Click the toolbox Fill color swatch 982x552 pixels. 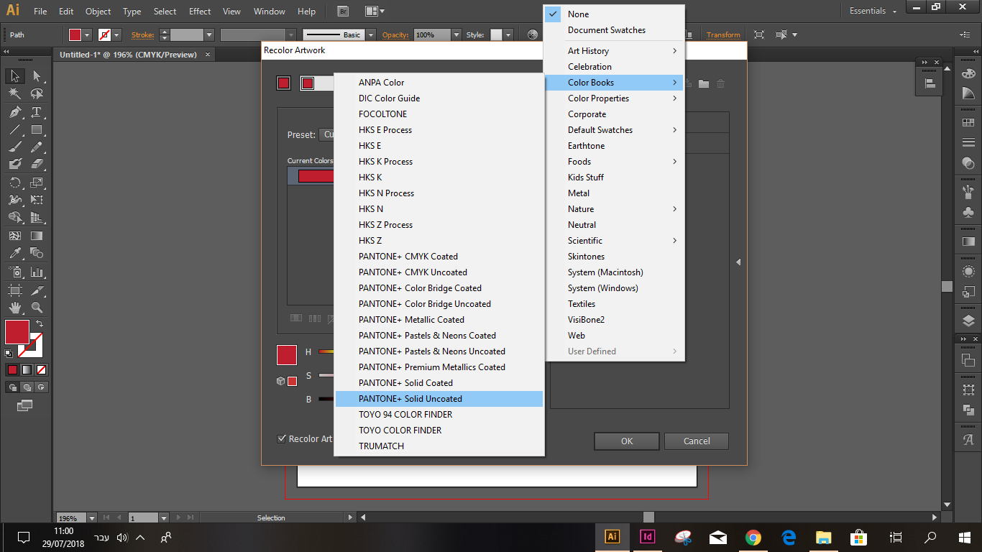[17, 332]
